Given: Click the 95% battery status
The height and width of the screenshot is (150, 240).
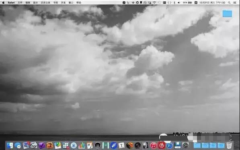Looking at the screenshot, I should coord(187,2).
